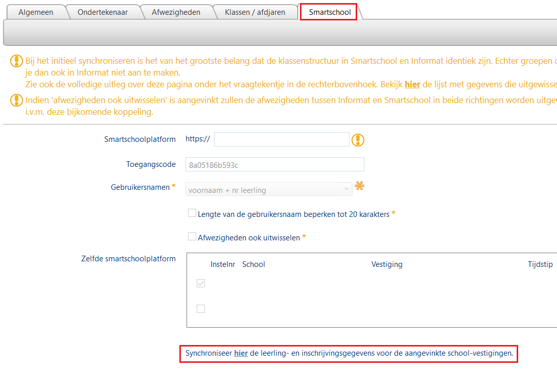Click the Vestiging column header
This screenshot has height=370, width=557.
point(387,264)
